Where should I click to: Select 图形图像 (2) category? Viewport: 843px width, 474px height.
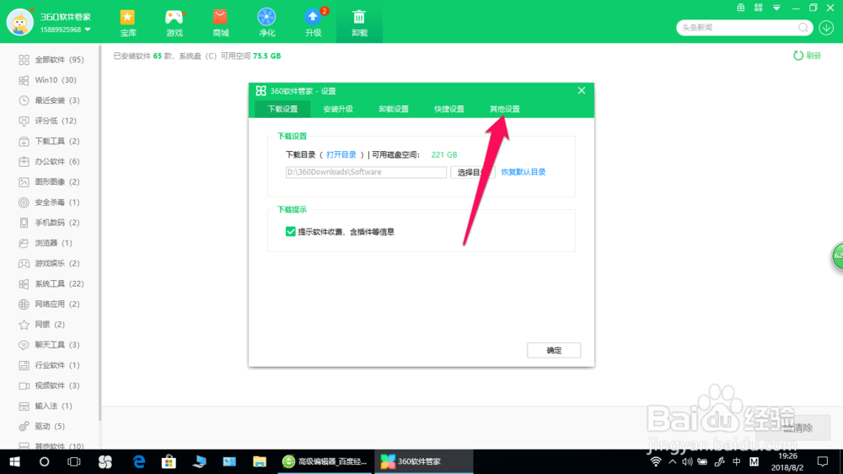49,182
